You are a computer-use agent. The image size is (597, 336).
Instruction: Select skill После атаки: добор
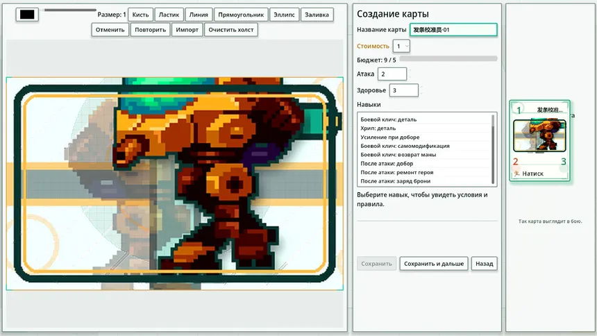point(425,163)
